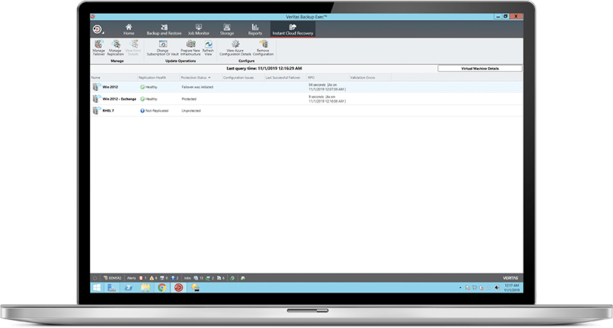Click Change Subscription Or Vault
This screenshot has width=613, height=328.
click(162, 48)
